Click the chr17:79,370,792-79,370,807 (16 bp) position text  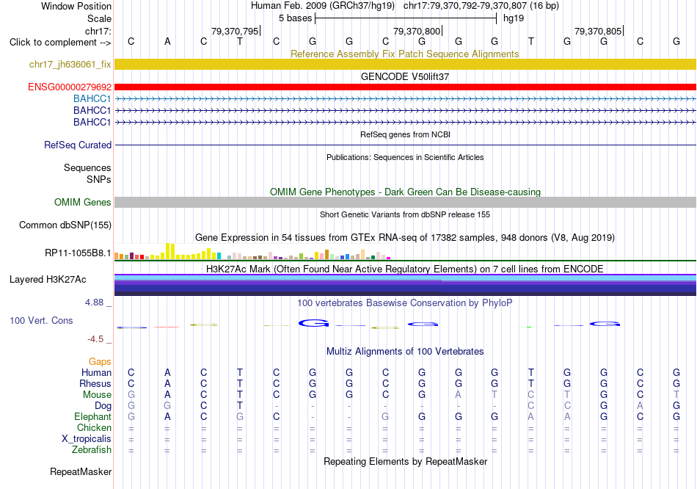481,6
